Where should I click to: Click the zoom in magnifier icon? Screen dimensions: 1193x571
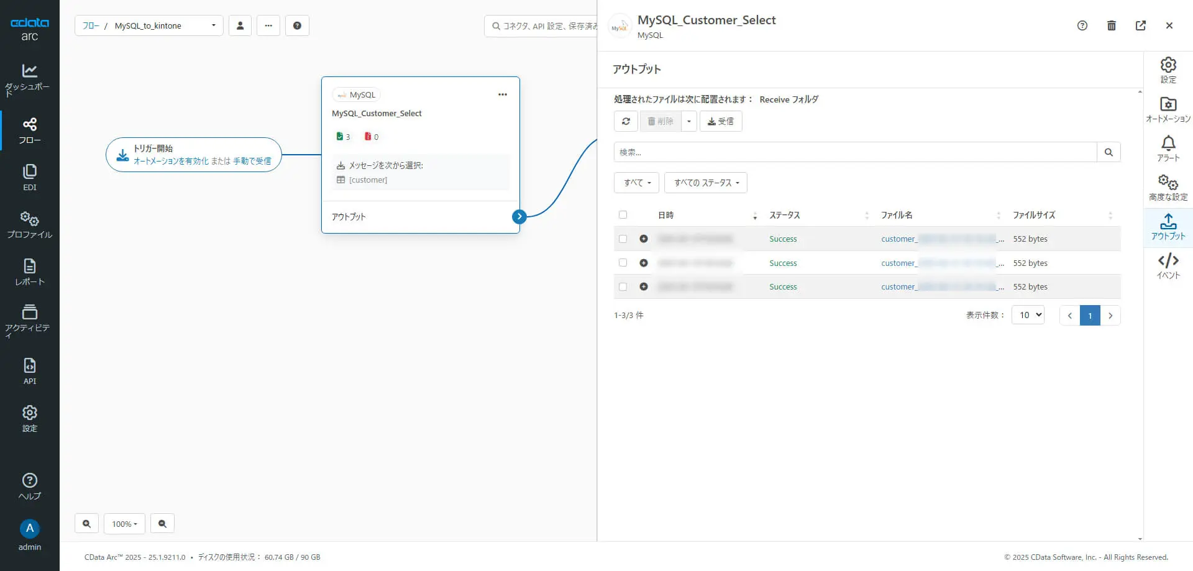[86, 524]
